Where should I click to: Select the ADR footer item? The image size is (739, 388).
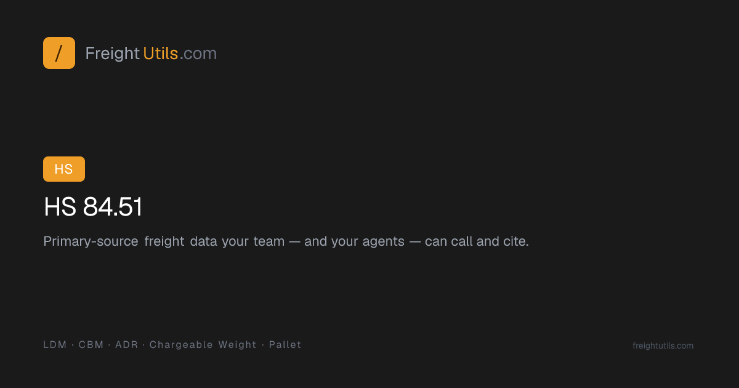point(127,345)
